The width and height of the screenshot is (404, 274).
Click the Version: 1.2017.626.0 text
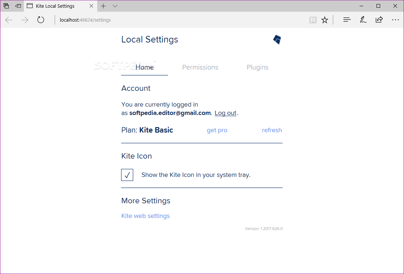point(264,229)
